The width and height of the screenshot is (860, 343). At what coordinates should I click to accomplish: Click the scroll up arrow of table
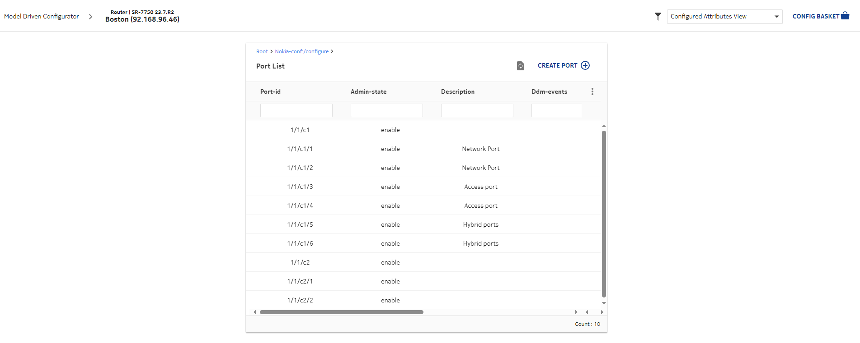604,126
